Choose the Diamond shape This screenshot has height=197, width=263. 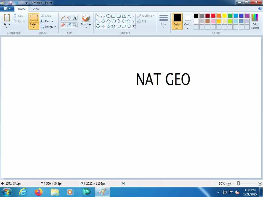pos(103,21)
